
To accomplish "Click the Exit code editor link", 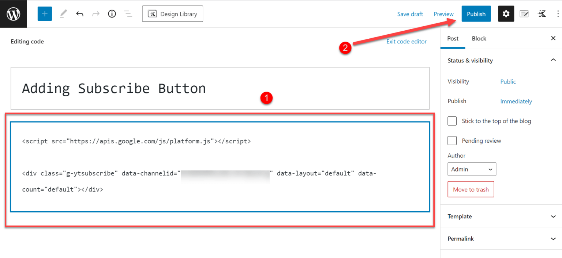I will (406, 42).
